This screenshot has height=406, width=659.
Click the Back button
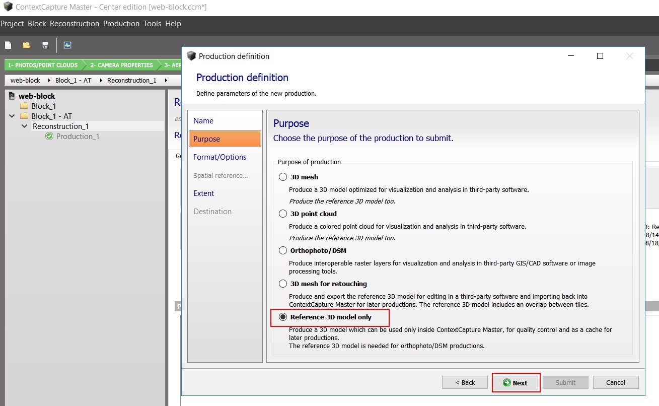click(x=465, y=382)
